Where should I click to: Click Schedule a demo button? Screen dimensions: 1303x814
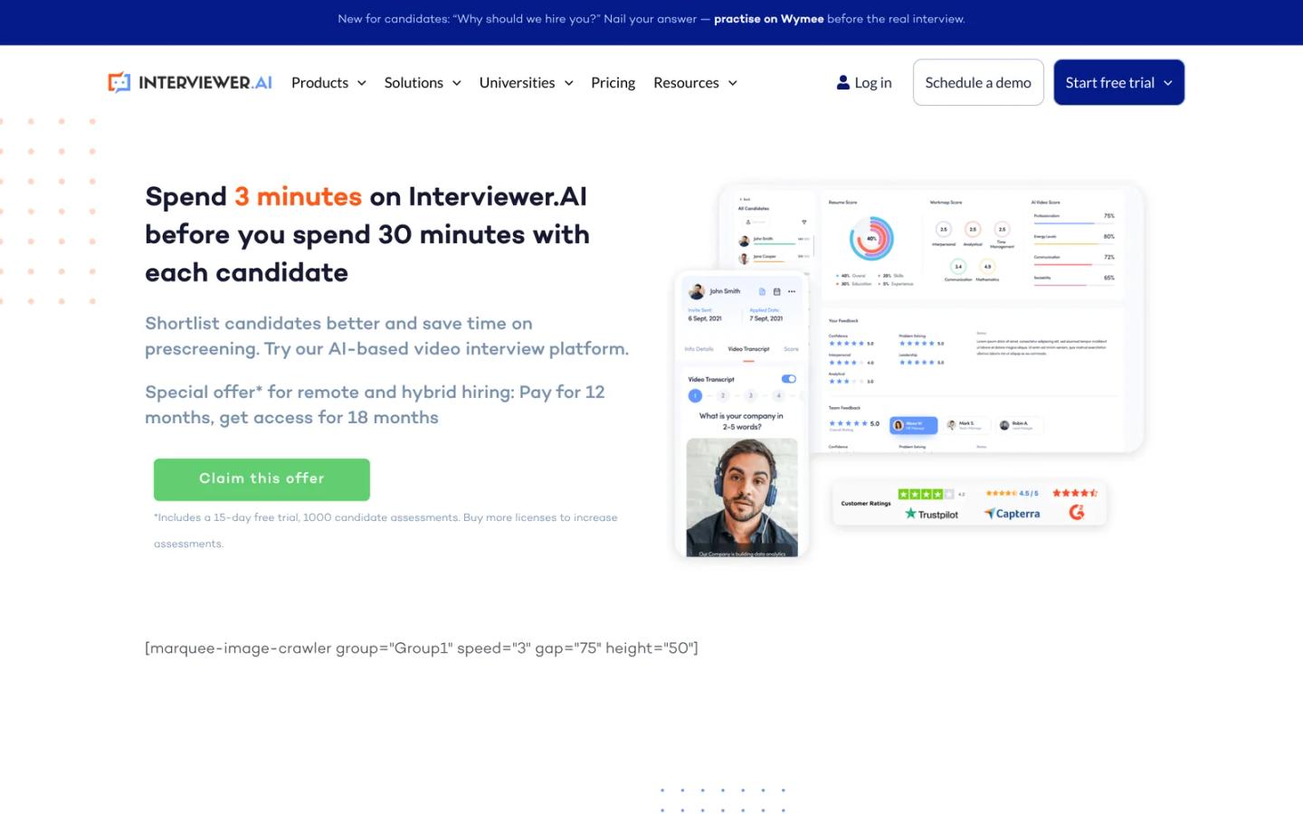[978, 82]
